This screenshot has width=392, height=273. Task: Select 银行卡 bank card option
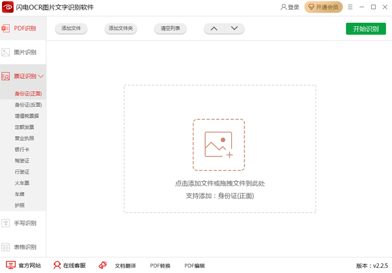point(22,149)
